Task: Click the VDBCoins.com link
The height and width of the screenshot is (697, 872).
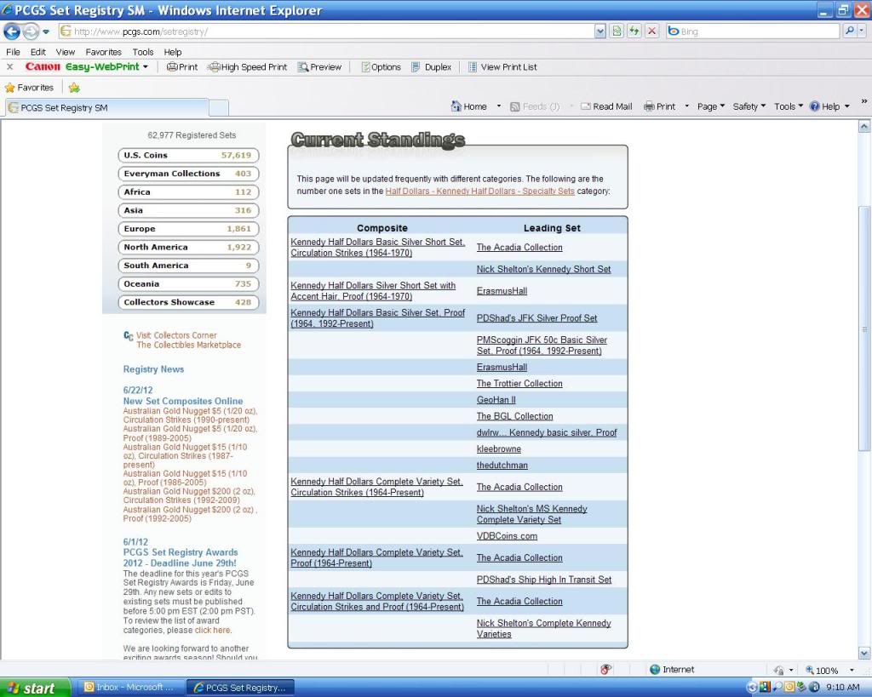Action: click(507, 536)
